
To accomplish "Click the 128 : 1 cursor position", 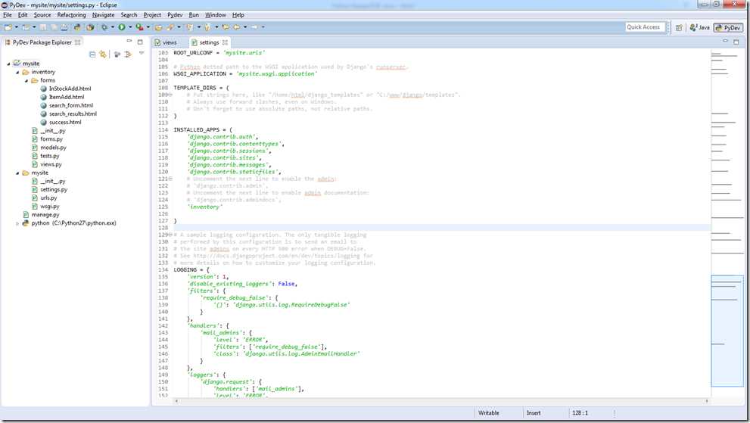I will point(580,413).
